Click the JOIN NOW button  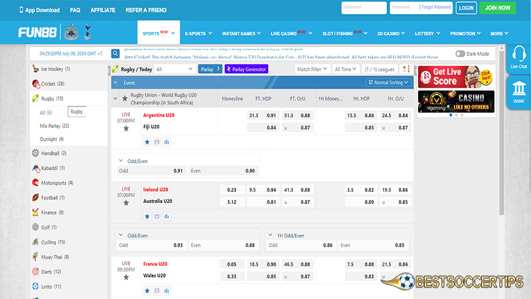pyautogui.click(x=497, y=8)
